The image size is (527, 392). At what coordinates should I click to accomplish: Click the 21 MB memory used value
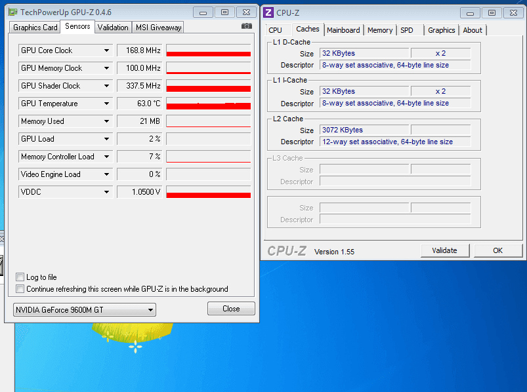pos(140,121)
